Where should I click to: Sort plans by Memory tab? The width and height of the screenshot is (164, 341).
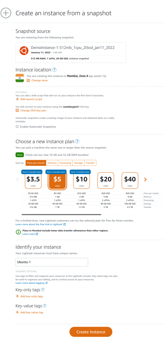[52, 163]
